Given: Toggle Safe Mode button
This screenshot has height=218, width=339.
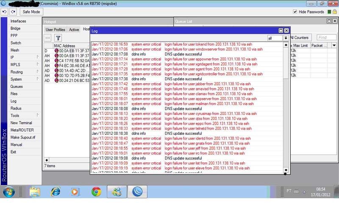Looking at the screenshot, I should click(31, 12).
